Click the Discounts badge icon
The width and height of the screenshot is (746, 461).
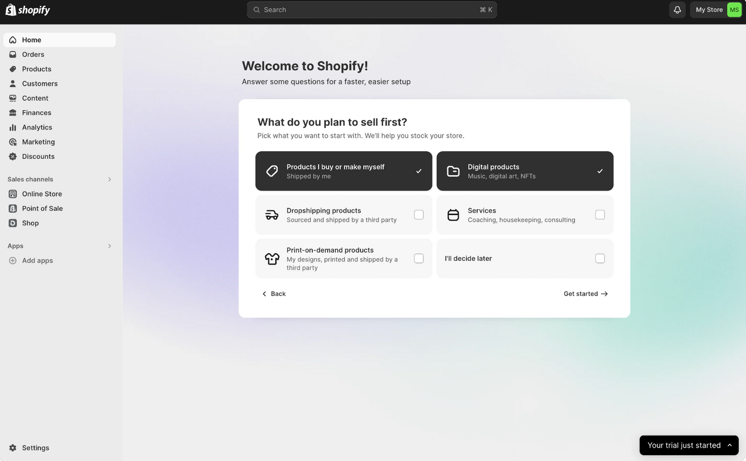(13, 156)
